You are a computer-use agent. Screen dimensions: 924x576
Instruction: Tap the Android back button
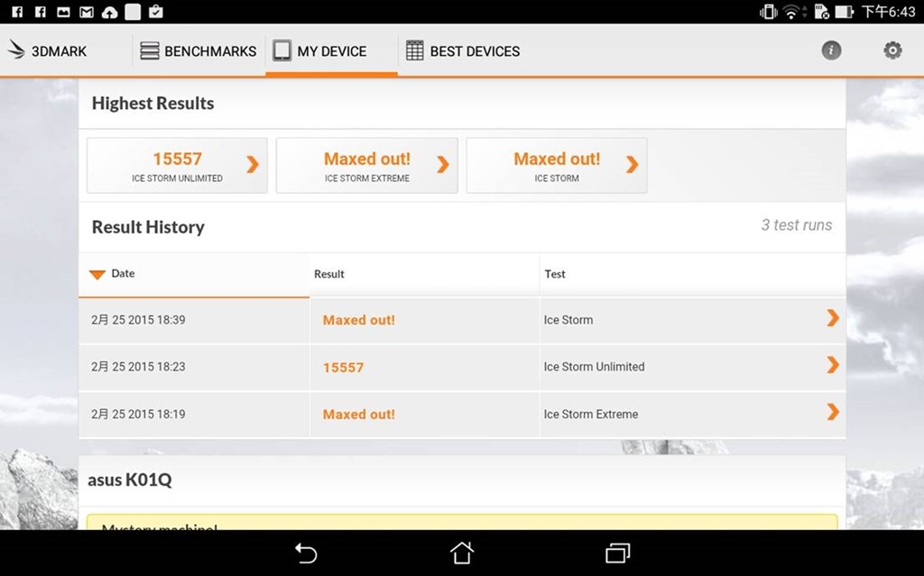point(306,553)
